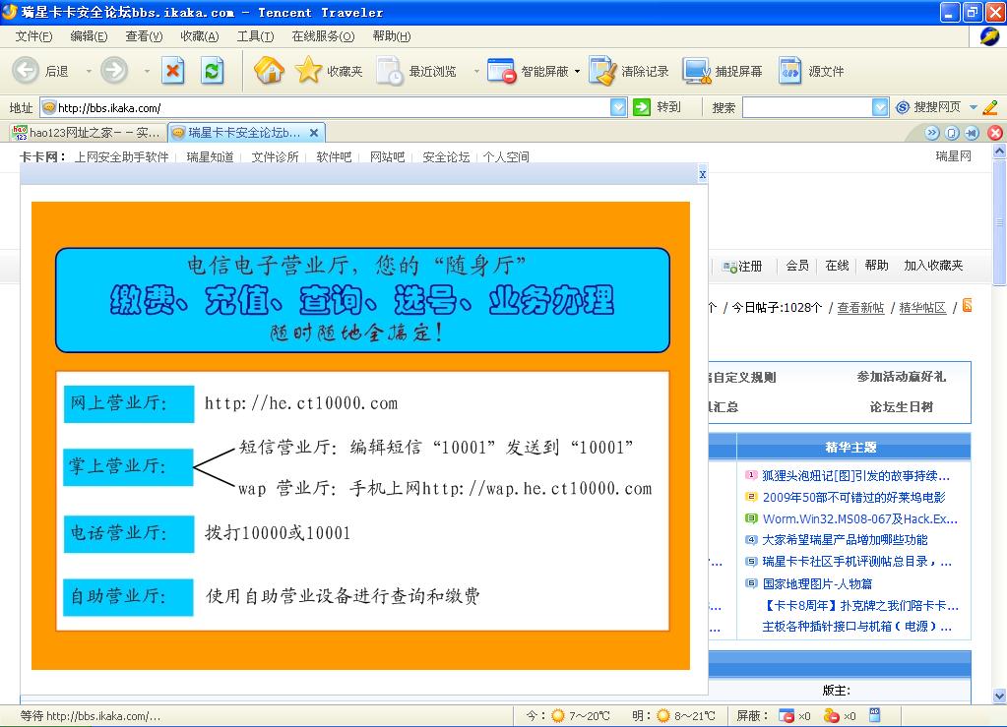Open the 收藏(A) menu
Viewport: 1007px width, 727px height.
click(x=200, y=36)
